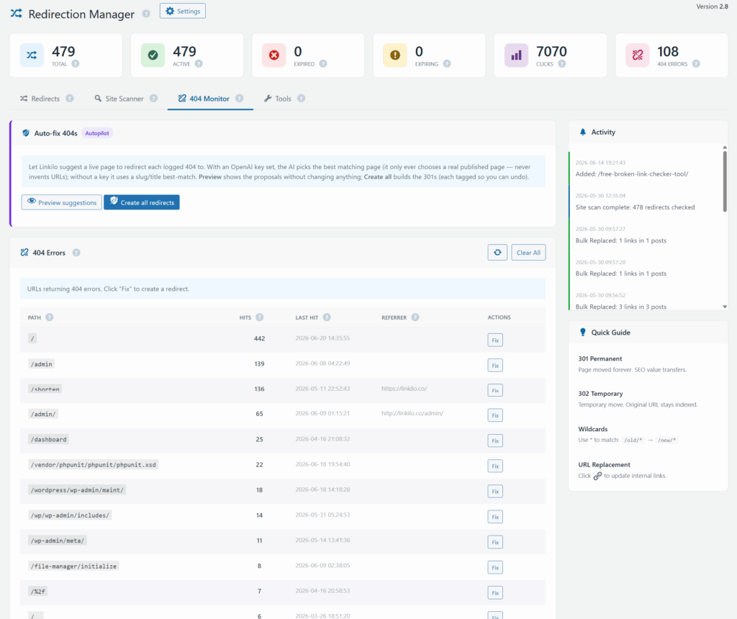Refresh the 404 errors list
The width and height of the screenshot is (737, 619).
[x=497, y=253]
